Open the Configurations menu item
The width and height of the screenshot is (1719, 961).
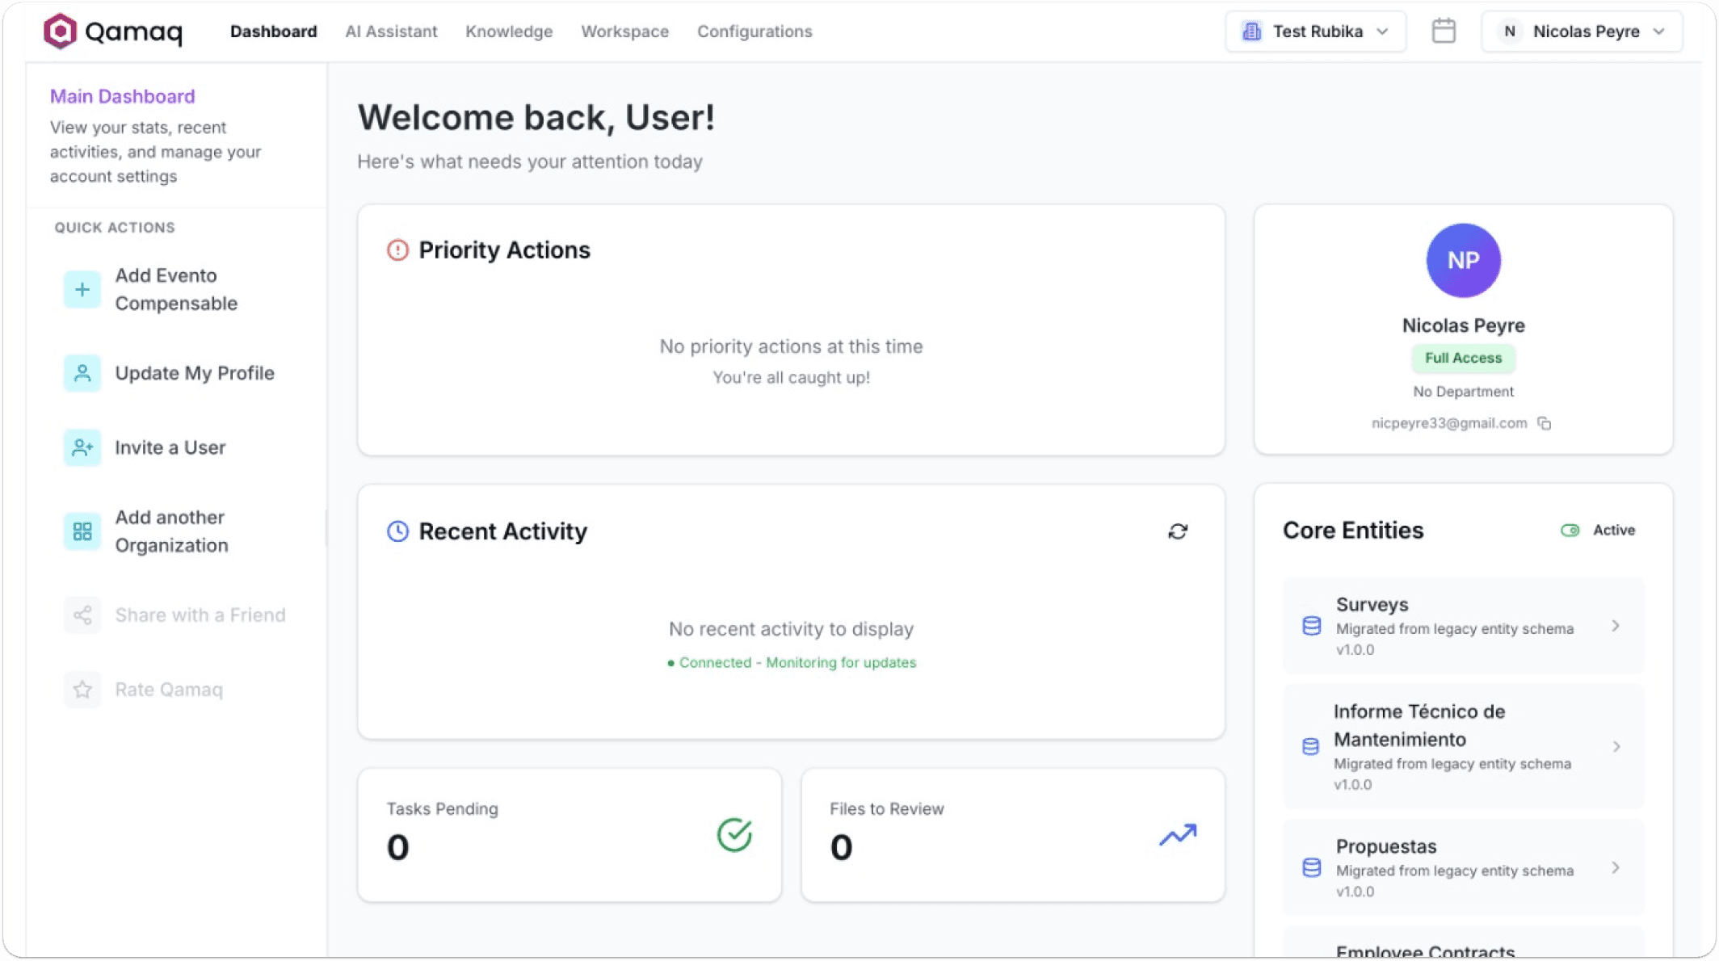click(x=754, y=31)
